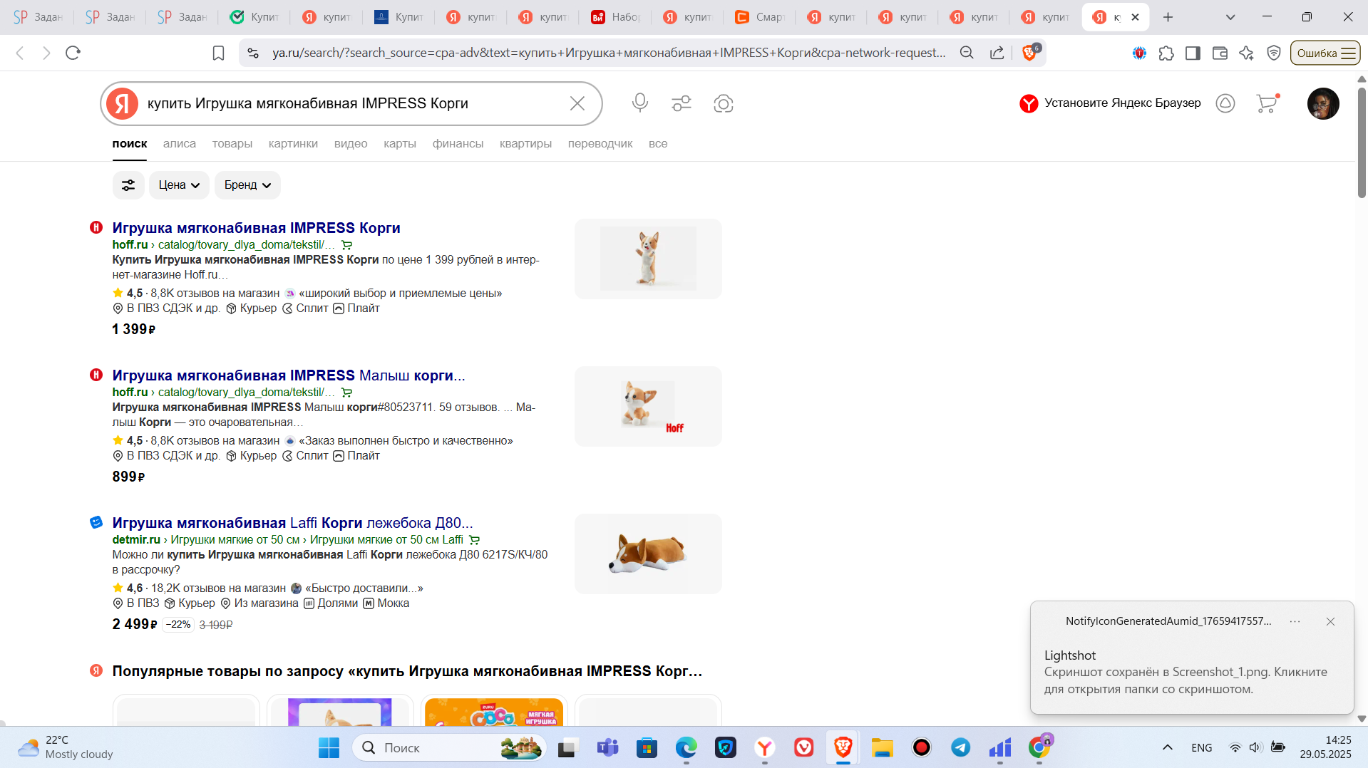Viewport: 1368px width, 768px height.
Task: Open Windows Start menu
Action: pyautogui.click(x=329, y=747)
